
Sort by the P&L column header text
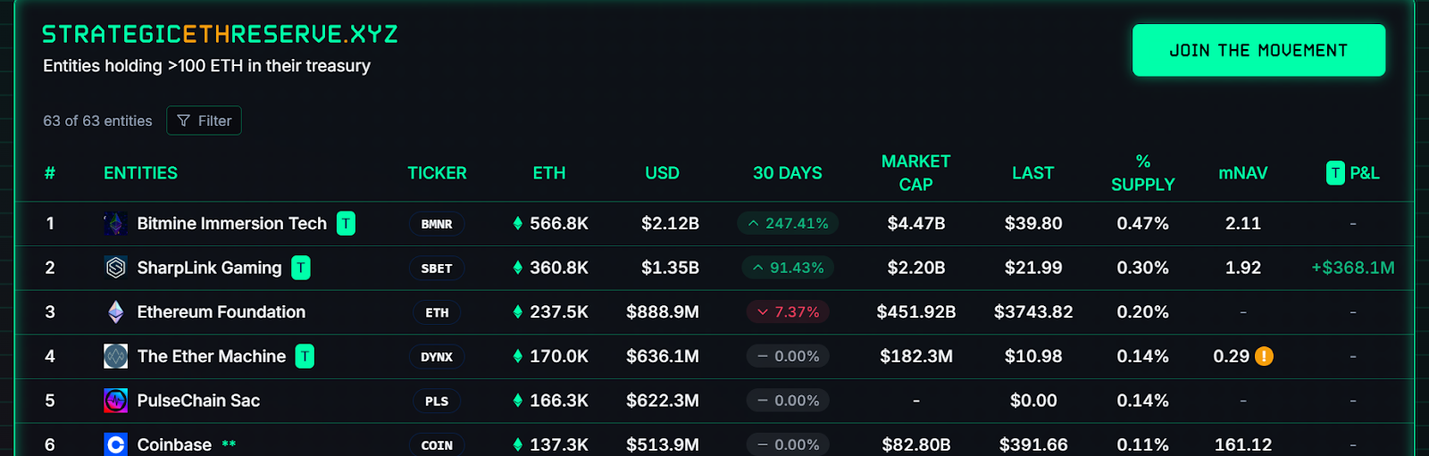[1365, 173]
